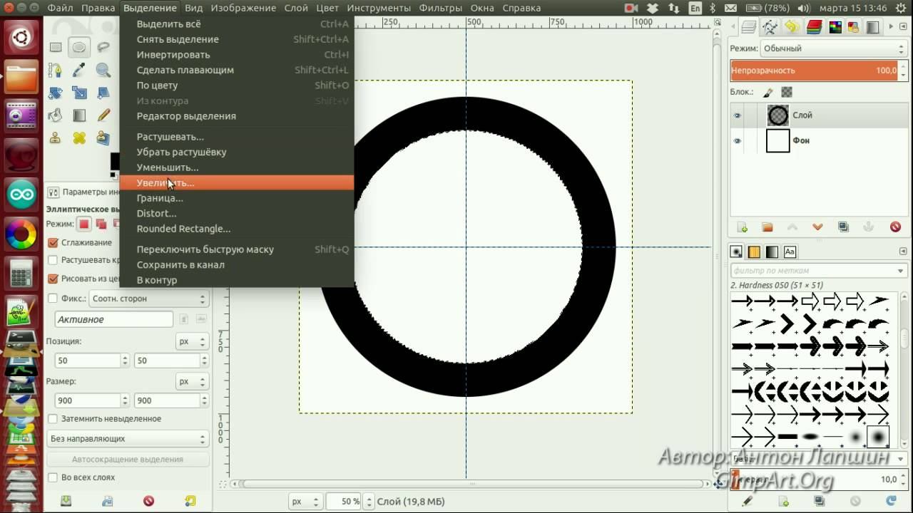This screenshot has height=513, width=913.
Task: Open the Patterns tab icon
Action: coord(755,252)
